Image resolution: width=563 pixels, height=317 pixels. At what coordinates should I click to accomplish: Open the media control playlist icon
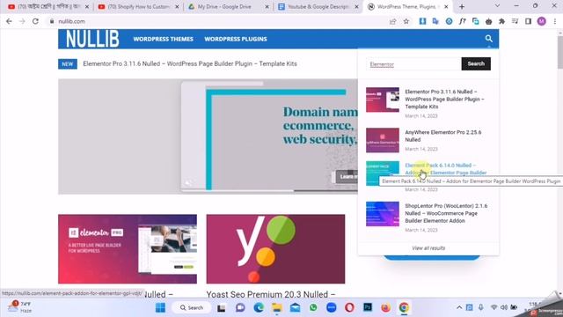point(515,21)
